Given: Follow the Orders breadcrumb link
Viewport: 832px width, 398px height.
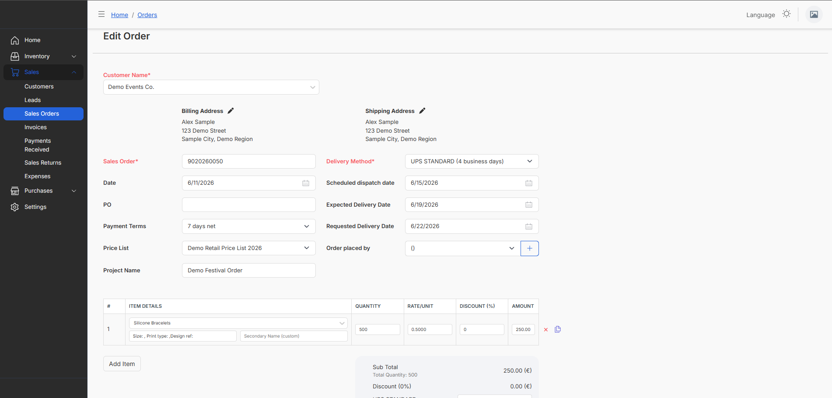Looking at the screenshot, I should [147, 15].
